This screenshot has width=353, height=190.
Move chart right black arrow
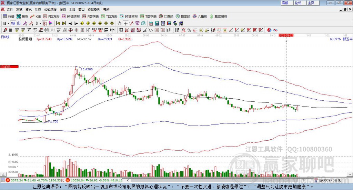(76, 23)
